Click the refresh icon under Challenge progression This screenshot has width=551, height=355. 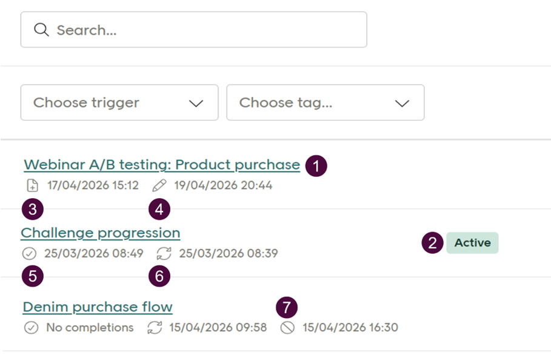164,254
